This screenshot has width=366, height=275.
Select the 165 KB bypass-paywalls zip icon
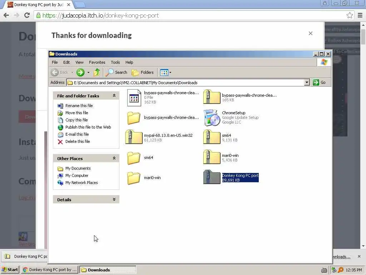click(x=212, y=97)
